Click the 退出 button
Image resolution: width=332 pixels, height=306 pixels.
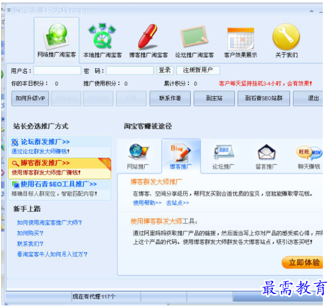coord(308,98)
